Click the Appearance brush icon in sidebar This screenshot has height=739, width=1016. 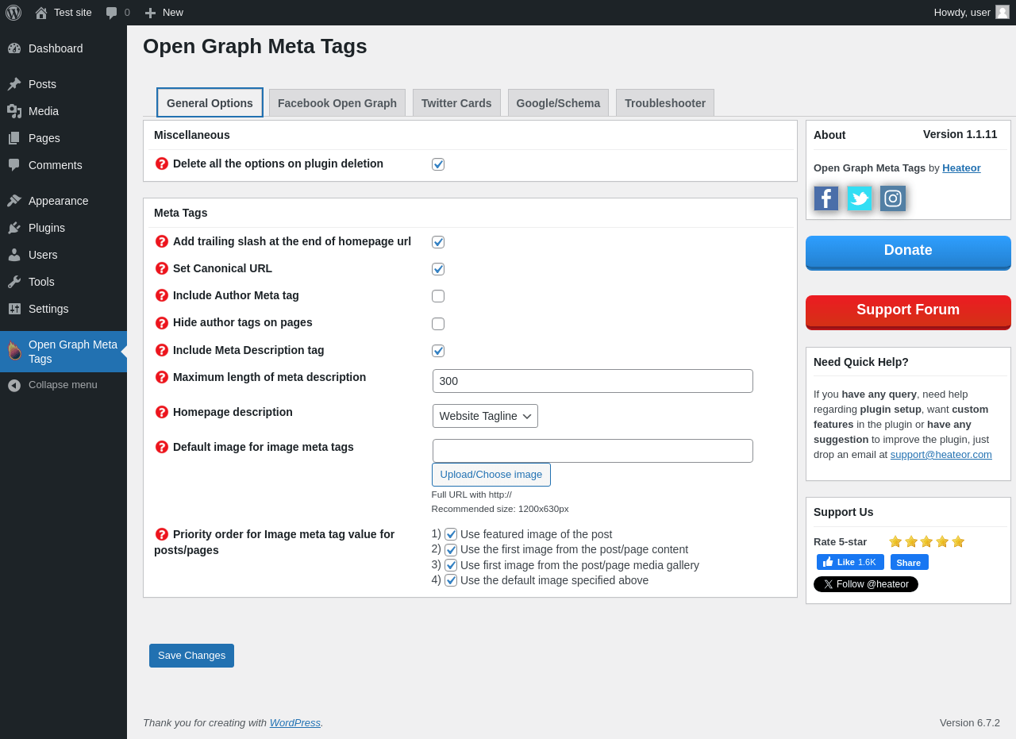[x=14, y=201]
